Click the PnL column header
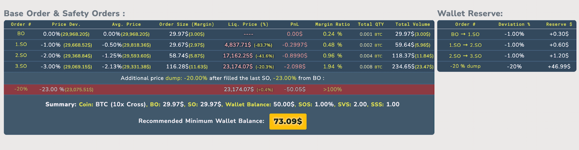Viewport: 579px width, 150px height. pyautogui.click(x=295, y=24)
